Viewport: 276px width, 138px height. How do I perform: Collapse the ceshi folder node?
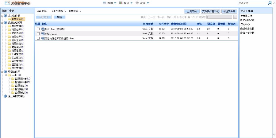point(6,75)
